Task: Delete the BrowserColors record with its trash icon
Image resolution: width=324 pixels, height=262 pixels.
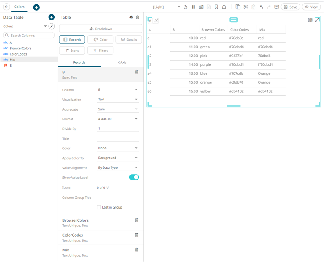Action: click(136, 220)
